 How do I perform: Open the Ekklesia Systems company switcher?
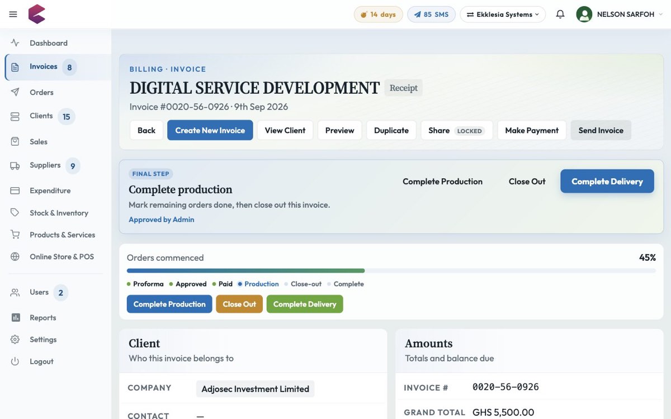(x=503, y=15)
